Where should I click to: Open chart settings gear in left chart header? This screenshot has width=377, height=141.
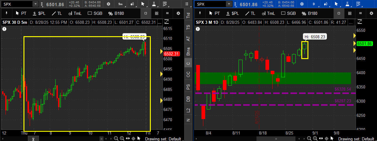(108, 4)
